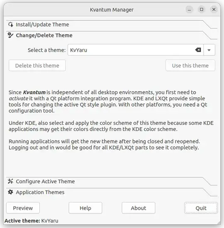The image size is (224, 228).
Task: Click the Kvantum Manager title bar text
Action: pyautogui.click(x=112, y=10)
